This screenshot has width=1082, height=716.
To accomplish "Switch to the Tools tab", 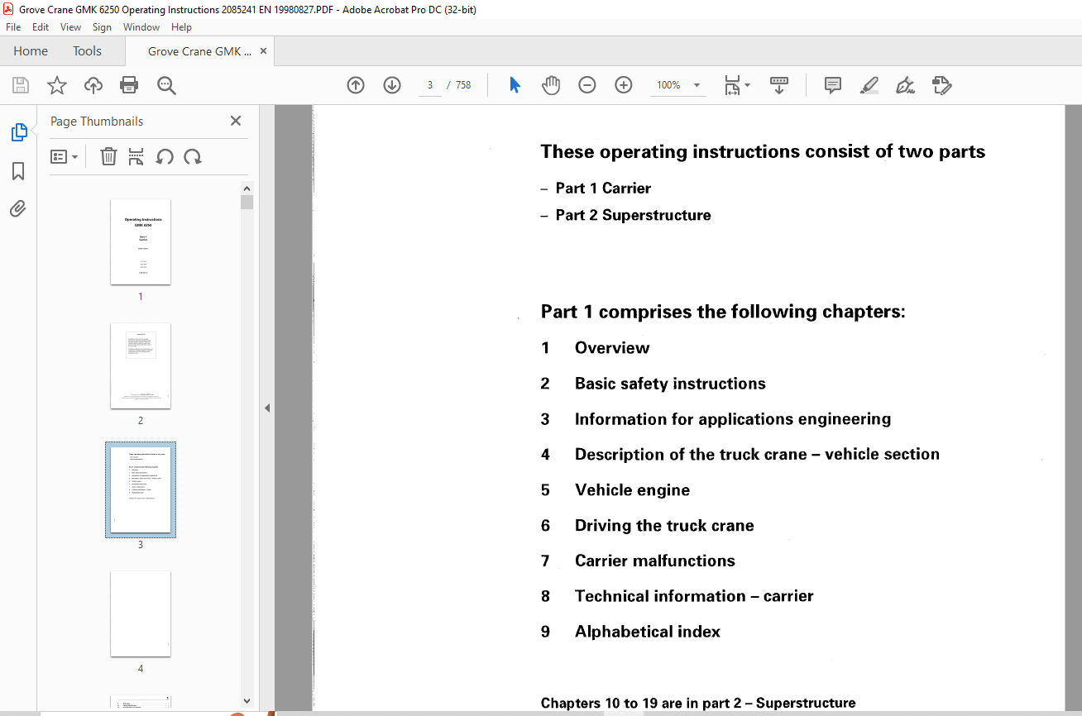I will pyautogui.click(x=87, y=51).
